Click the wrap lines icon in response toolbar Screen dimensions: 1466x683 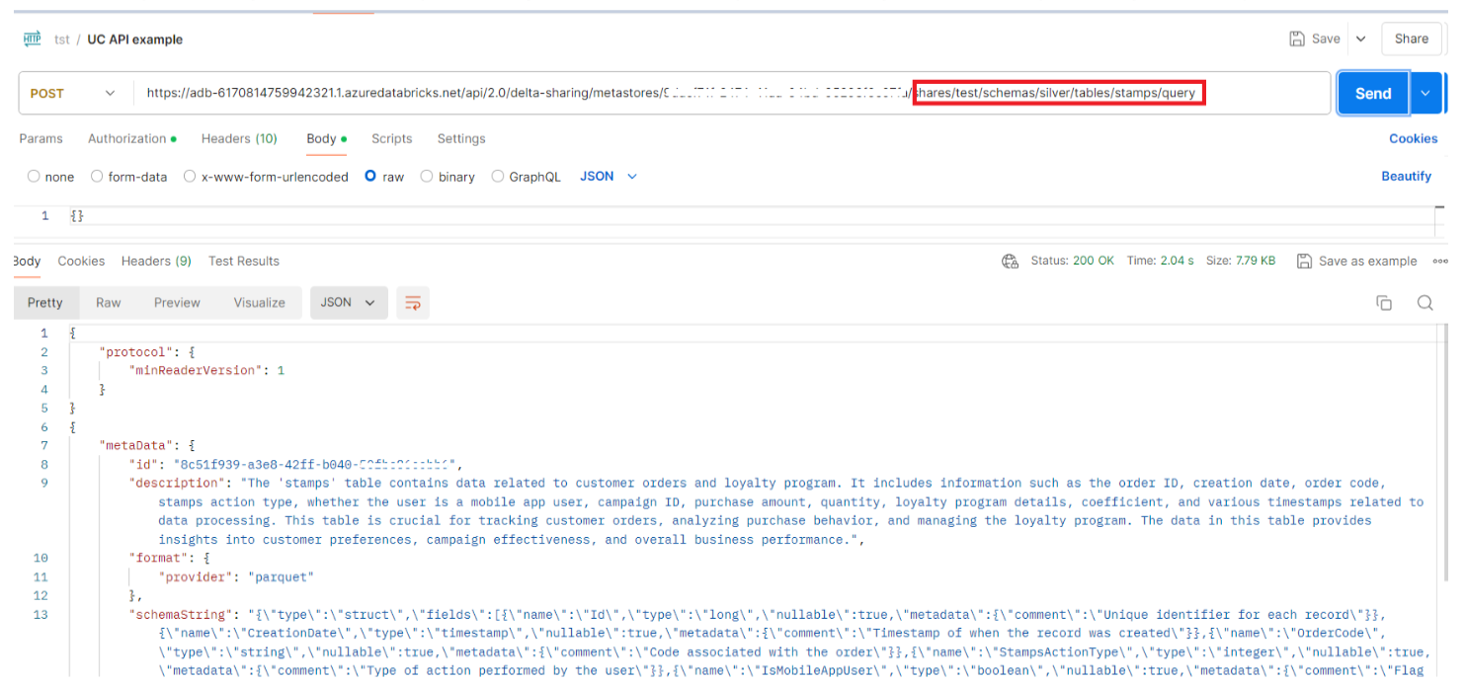(x=413, y=303)
